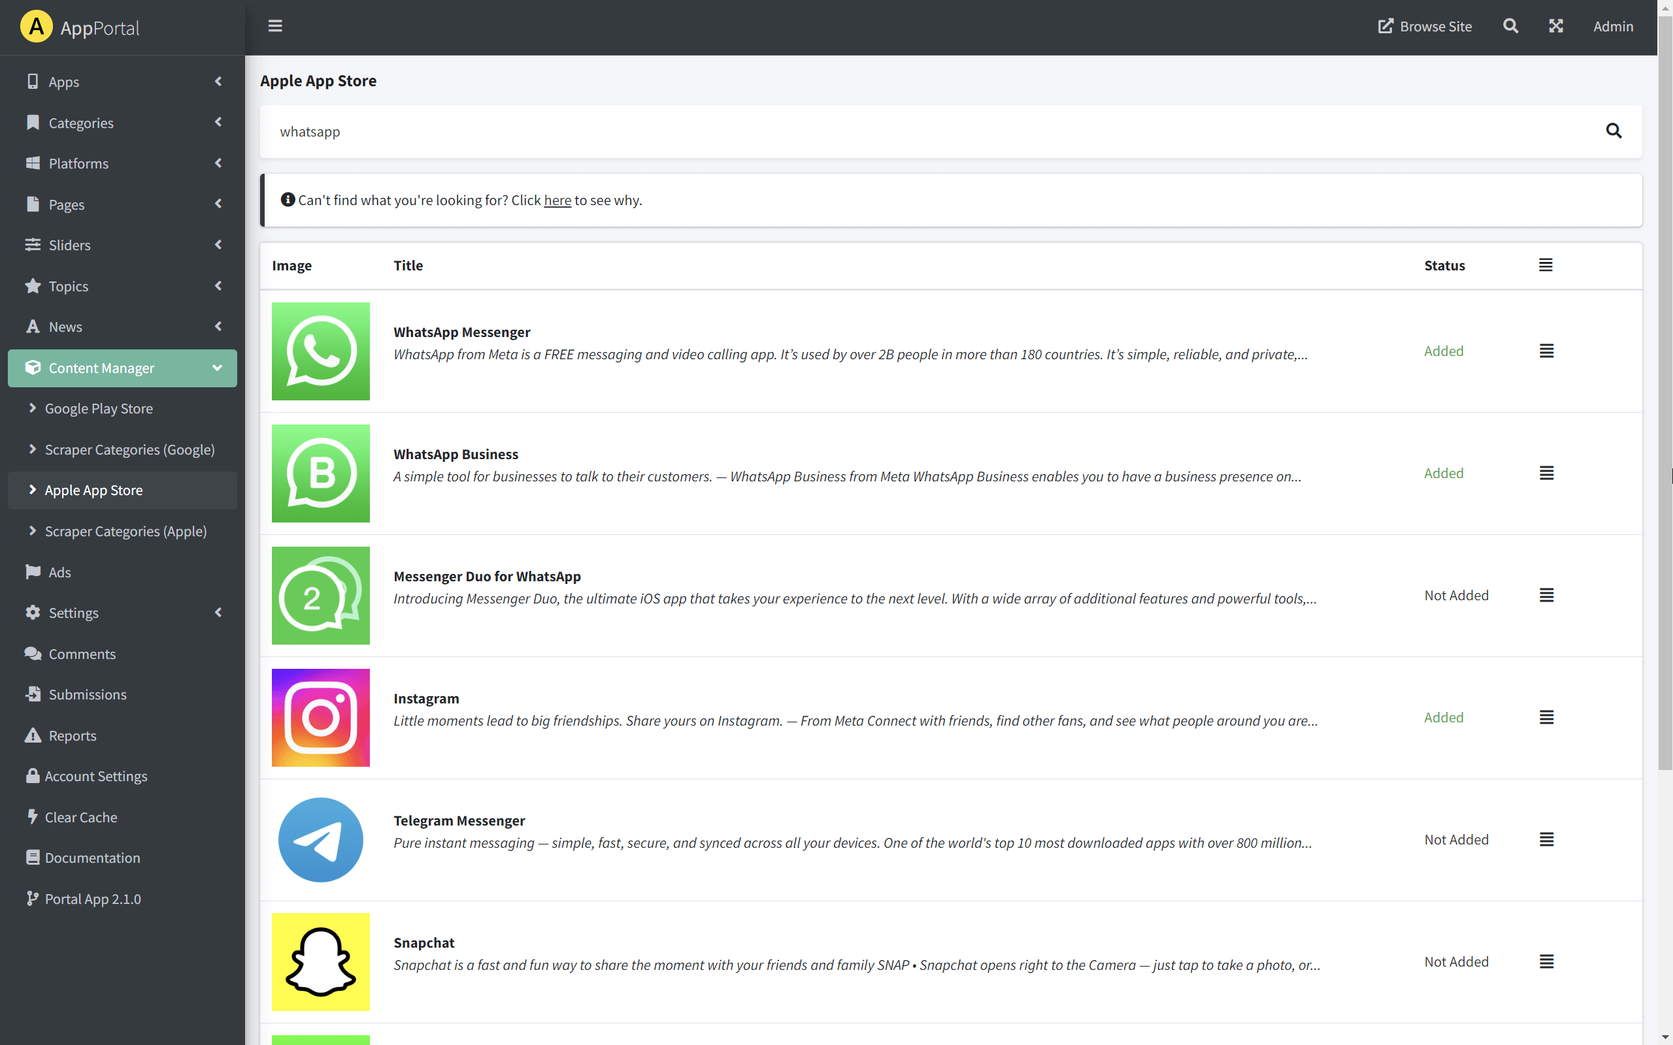This screenshot has width=1673, height=1045.
Task: Open the global search magnifier in top bar
Action: (1510, 25)
